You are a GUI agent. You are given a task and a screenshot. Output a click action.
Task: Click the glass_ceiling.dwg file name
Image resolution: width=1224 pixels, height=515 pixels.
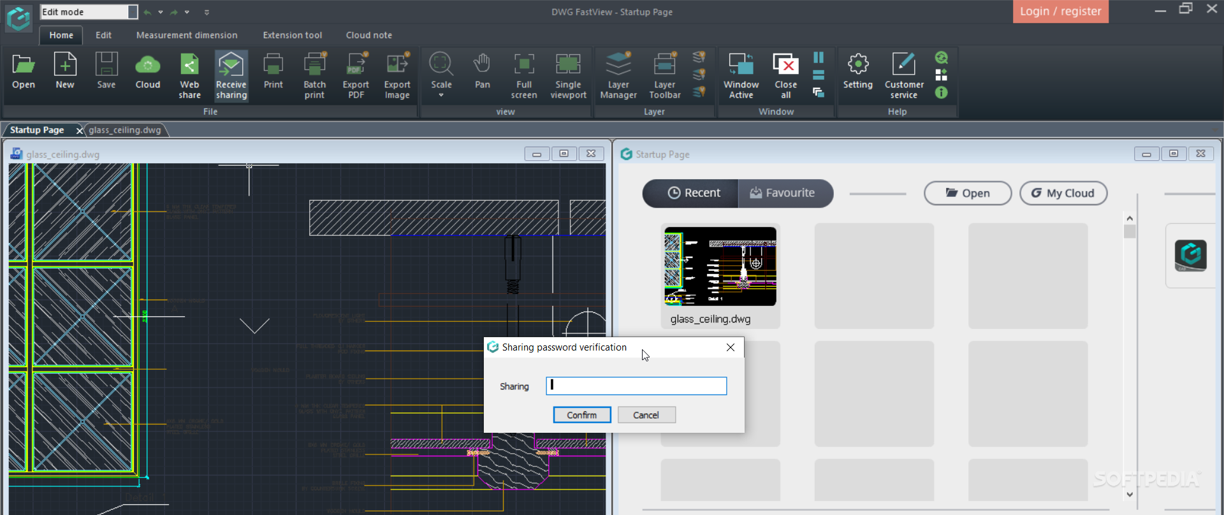[710, 319]
